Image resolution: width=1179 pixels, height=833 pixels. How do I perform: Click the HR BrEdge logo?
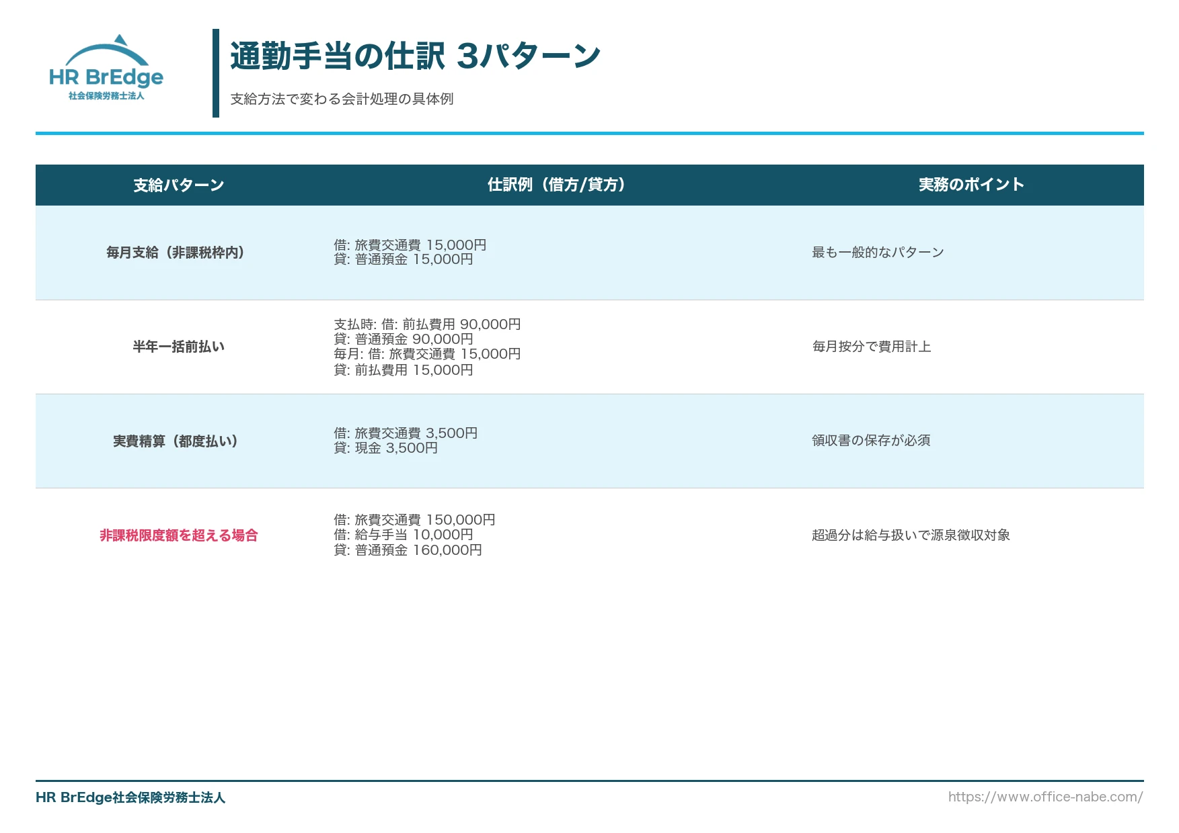(106, 68)
